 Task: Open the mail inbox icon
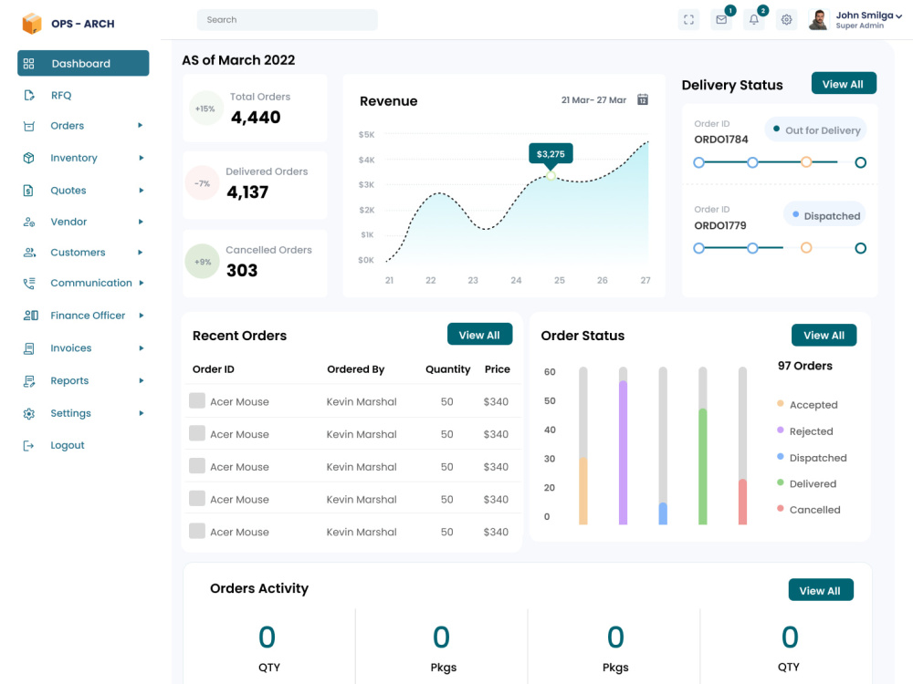pyautogui.click(x=721, y=20)
